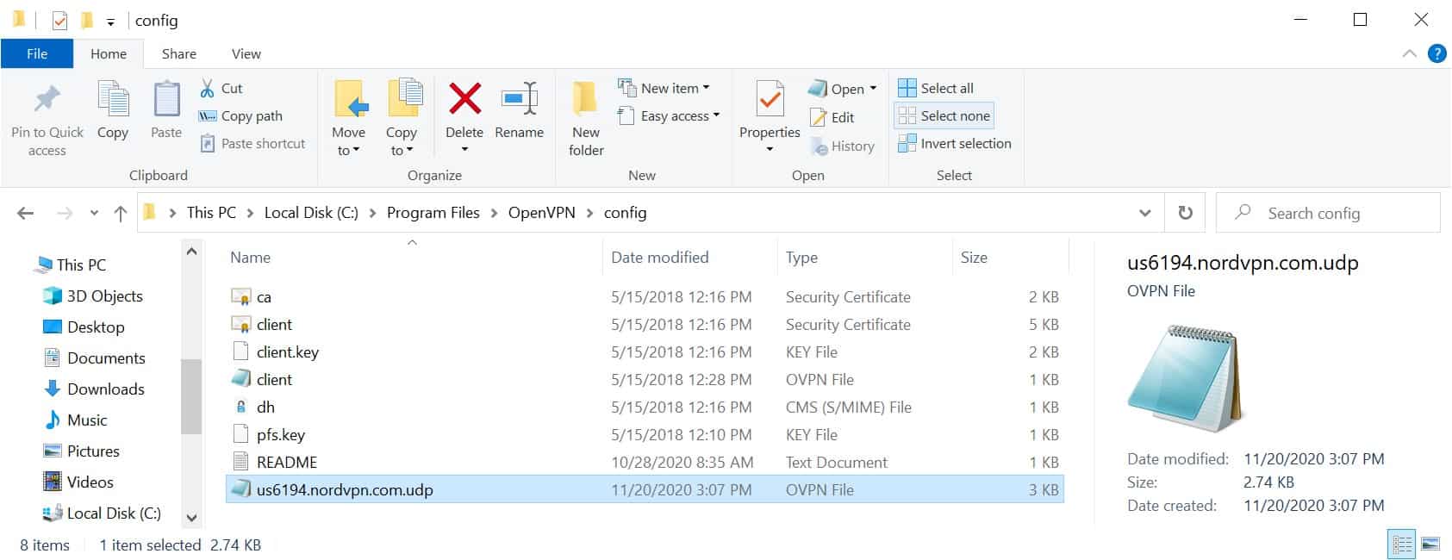This screenshot has height=560, width=1452.
Task: Expand the New item dropdown
Action: (x=706, y=88)
